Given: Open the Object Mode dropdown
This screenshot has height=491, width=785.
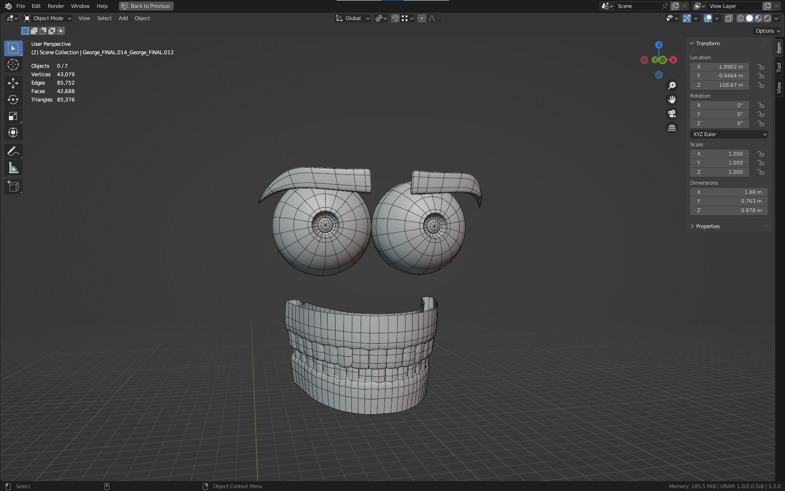Looking at the screenshot, I should pos(48,18).
